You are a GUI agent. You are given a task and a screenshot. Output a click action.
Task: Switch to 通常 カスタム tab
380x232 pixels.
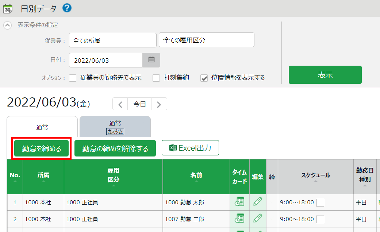tap(115, 127)
